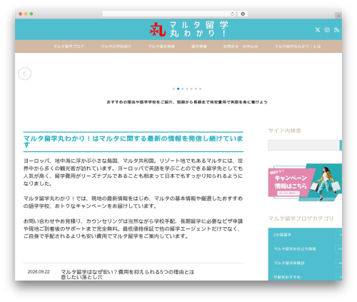Open マルタ基本情報 menu item
The image size is (357, 302).
pyautogui.click(x=161, y=46)
